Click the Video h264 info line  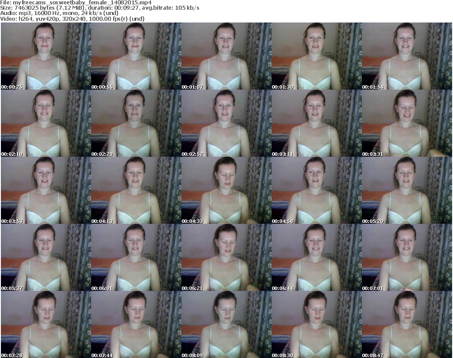pyautogui.click(x=72, y=19)
